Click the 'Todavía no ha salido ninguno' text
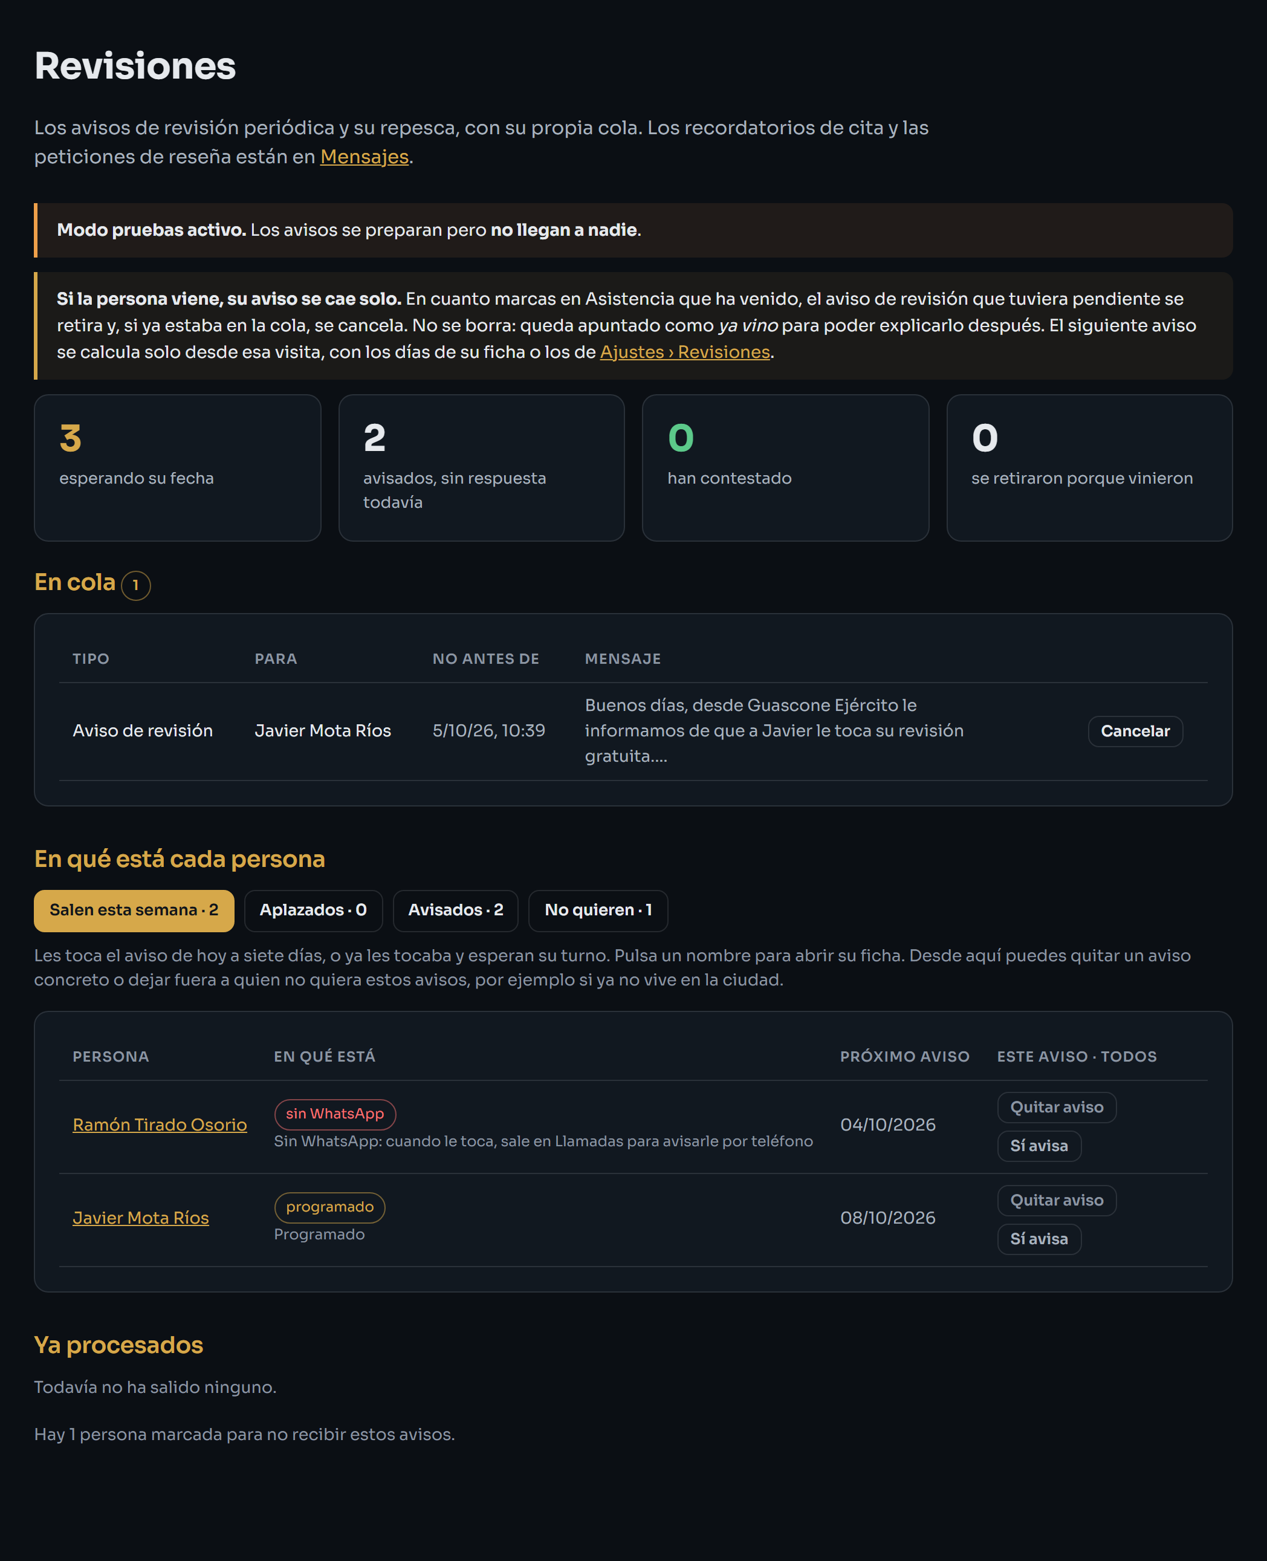Viewport: 1267px width, 1561px height. pyautogui.click(x=155, y=1387)
